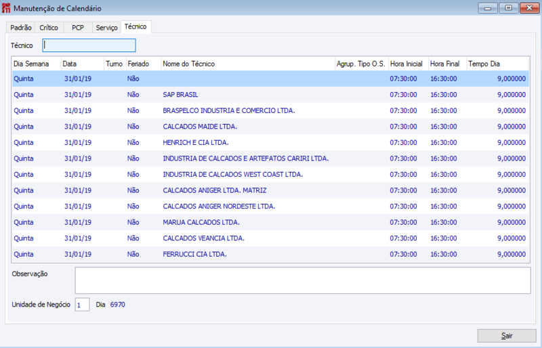Open the Serviço tab
The height and width of the screenshot is (348, 542).
coord(106,28)
